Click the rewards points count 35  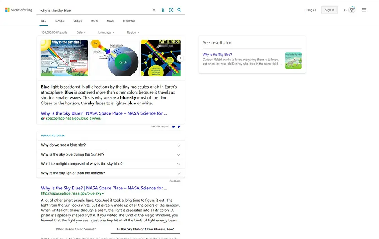coord(345,10)
